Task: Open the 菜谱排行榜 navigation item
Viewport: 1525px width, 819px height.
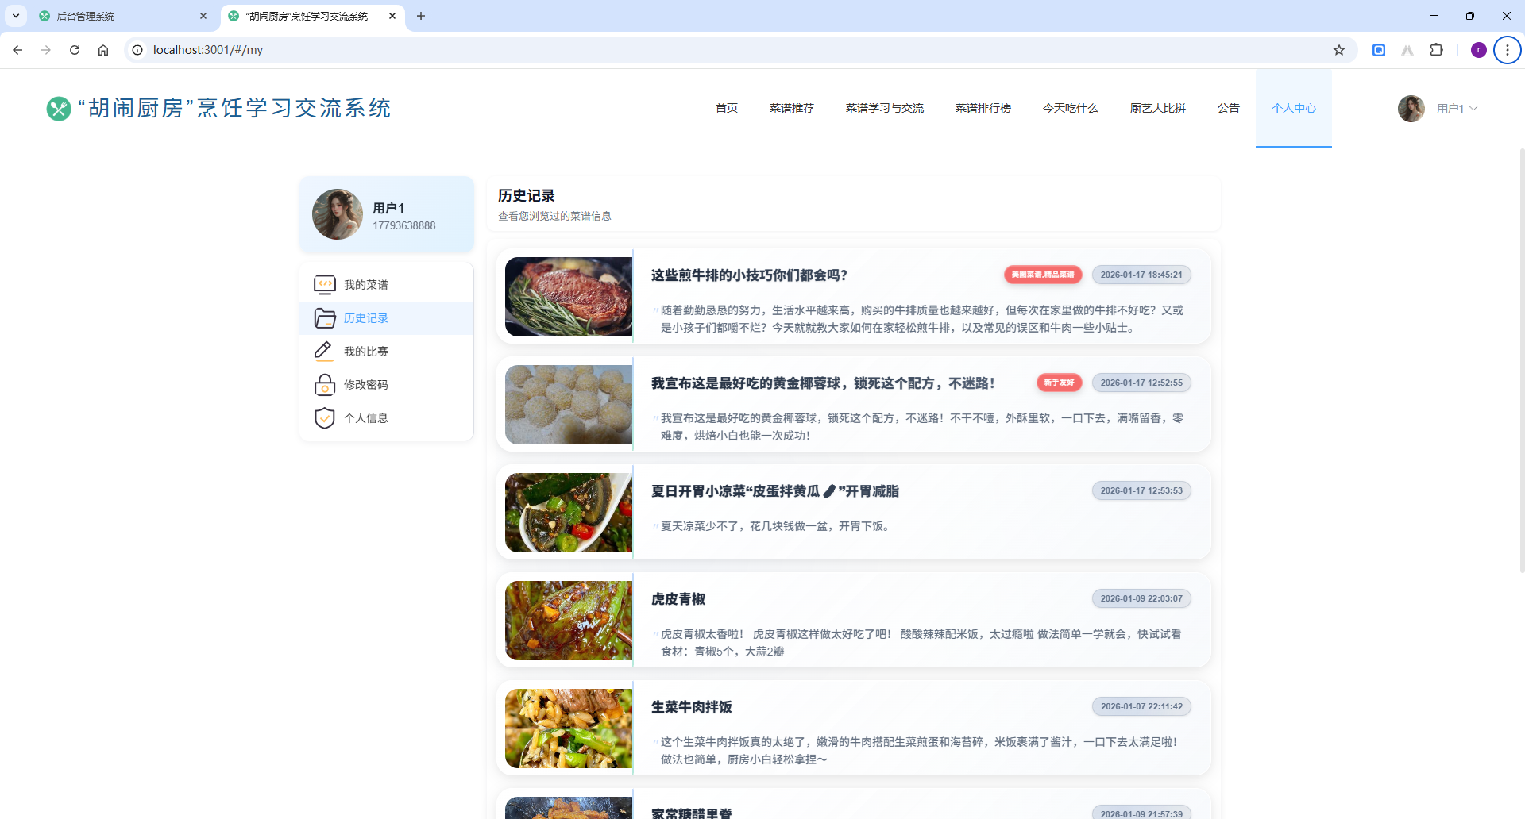Action: [983, 108]
